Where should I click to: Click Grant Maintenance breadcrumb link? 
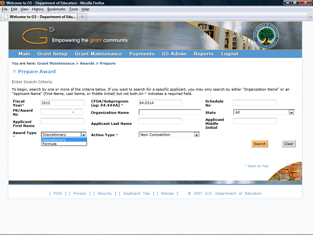[56, 63]
